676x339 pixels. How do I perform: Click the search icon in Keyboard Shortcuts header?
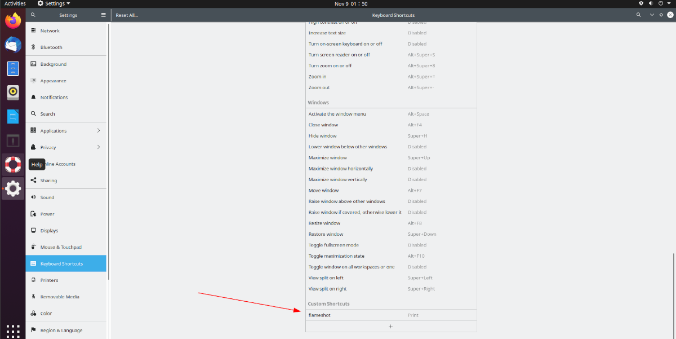click(639, 15)
